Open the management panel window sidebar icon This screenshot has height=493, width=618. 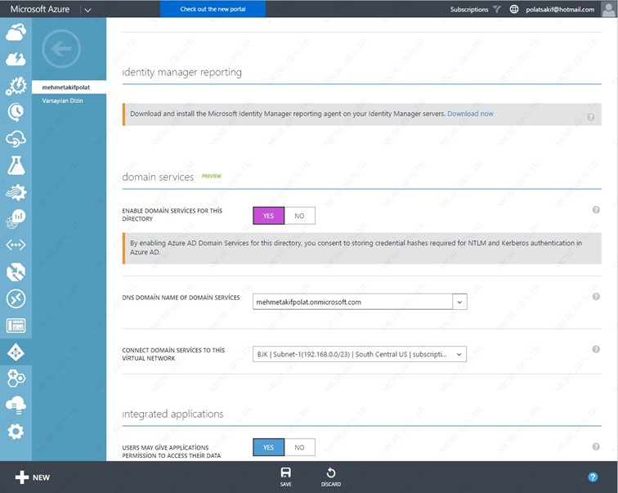(16, 325)
